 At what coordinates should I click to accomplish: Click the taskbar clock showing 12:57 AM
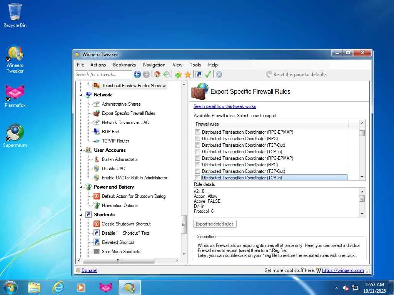pyautogui.click(x=374, y=287)
